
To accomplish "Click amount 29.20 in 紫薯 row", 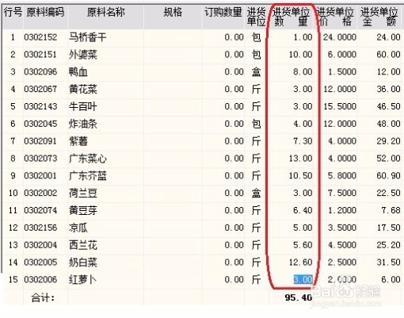I will pos(388,141).
